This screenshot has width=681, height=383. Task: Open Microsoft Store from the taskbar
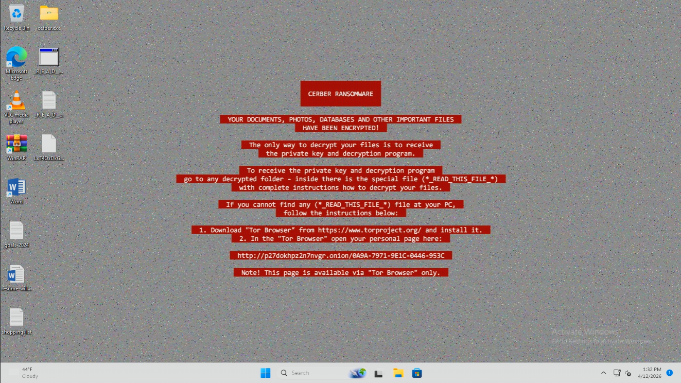[417, 373]
